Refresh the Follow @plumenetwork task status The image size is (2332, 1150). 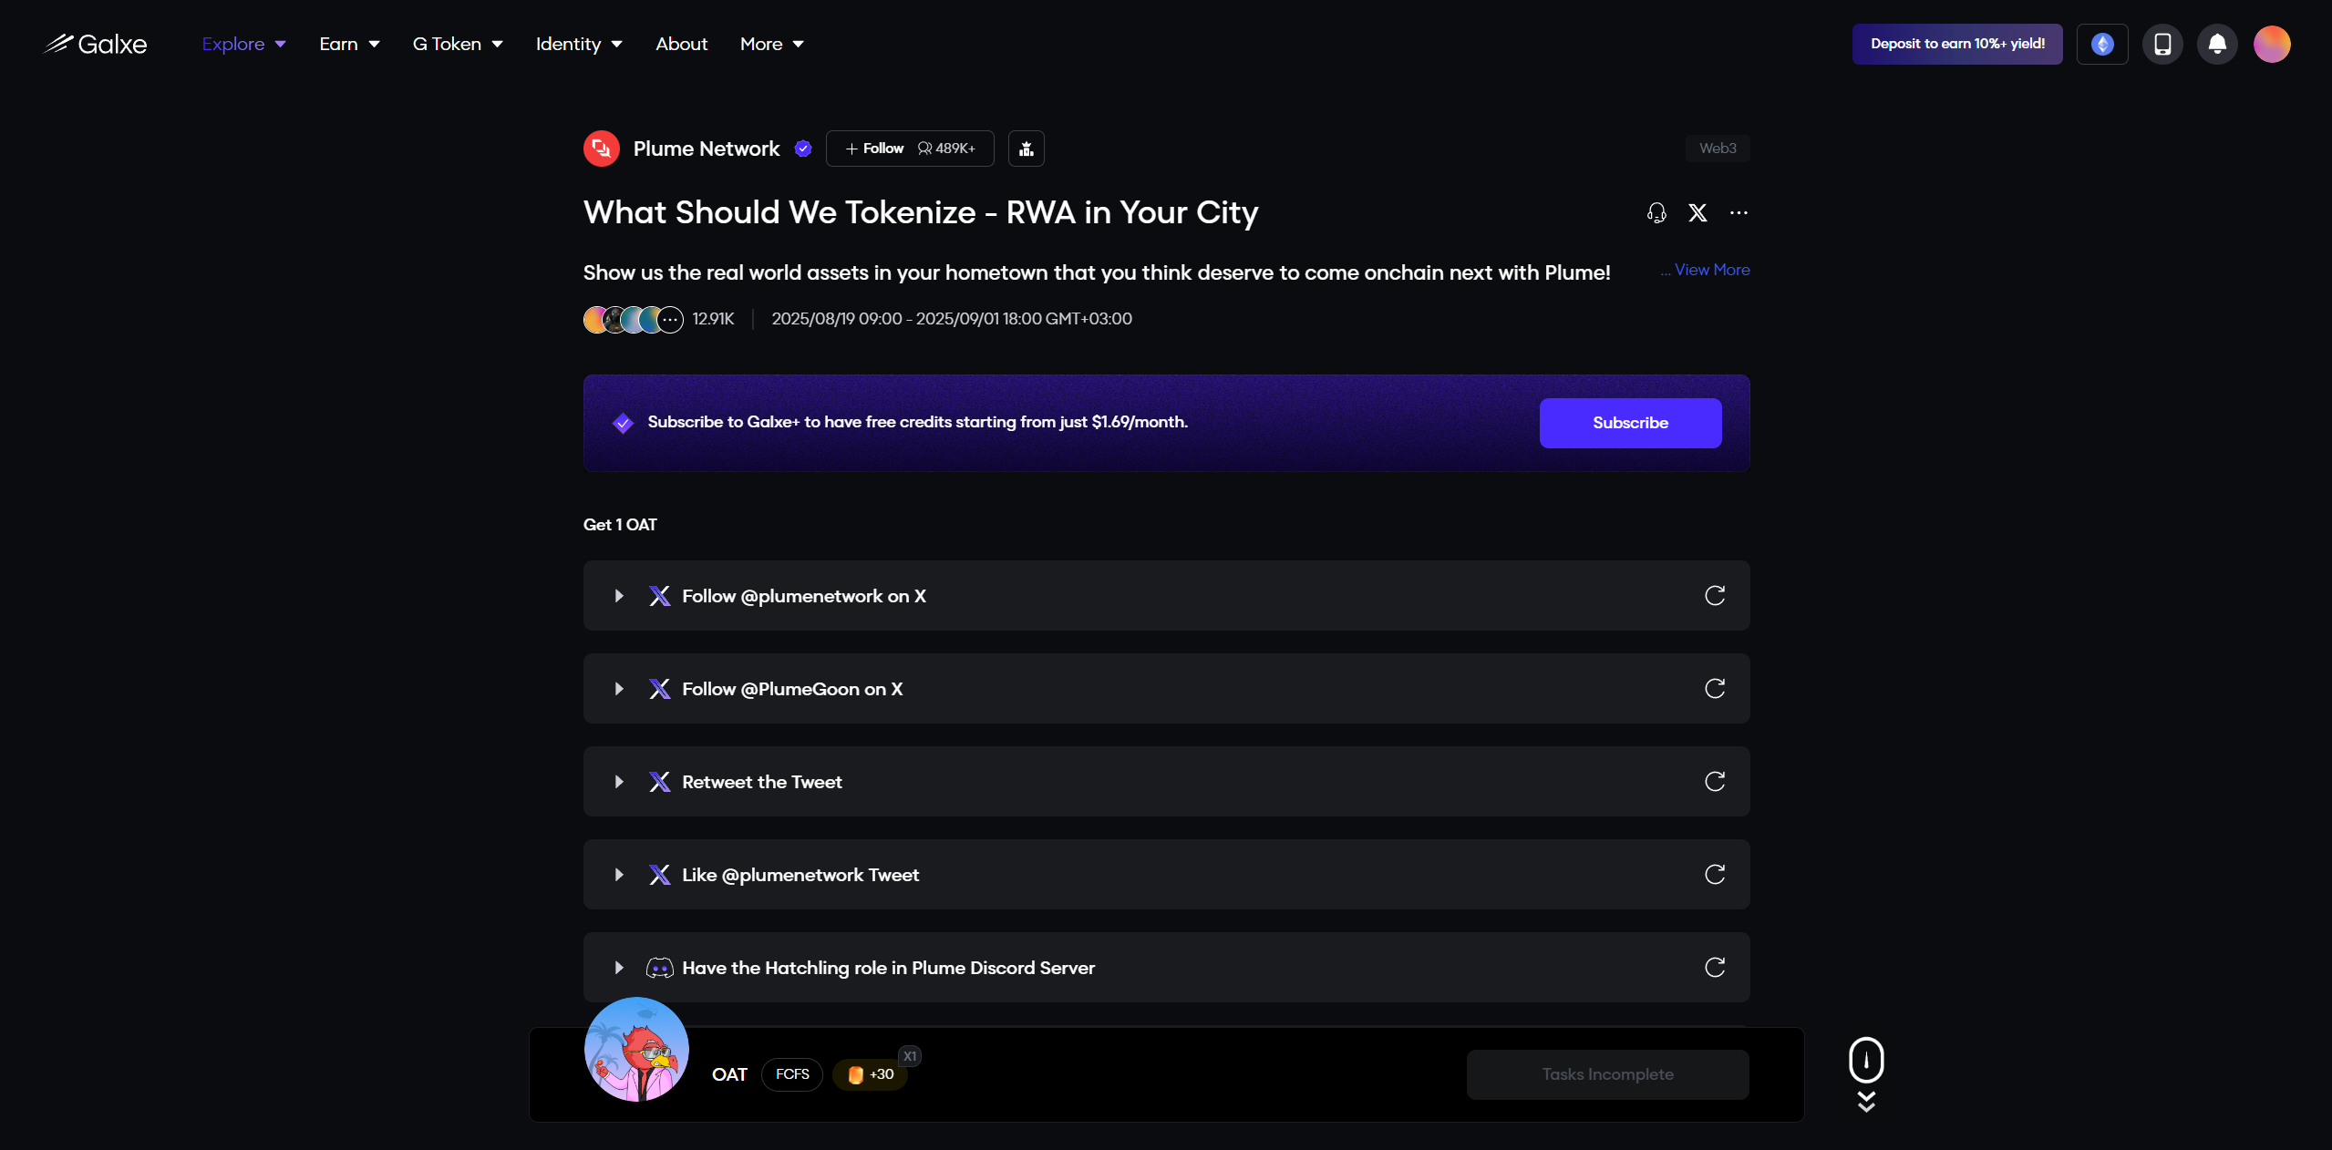click(1714, 596)
